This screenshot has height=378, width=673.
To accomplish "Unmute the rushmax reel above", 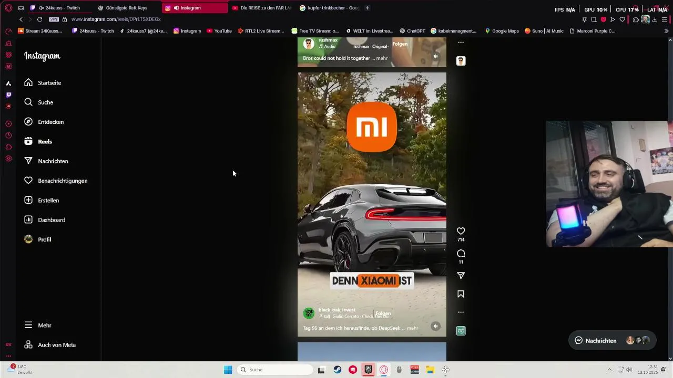I will (x=435, y=56).
